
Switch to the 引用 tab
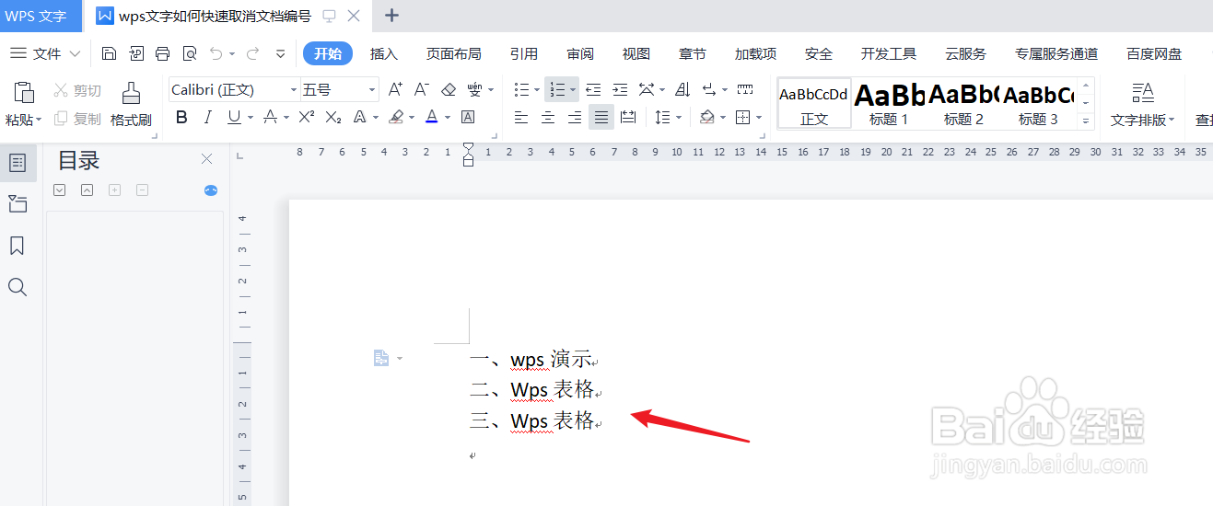(524, 53)
